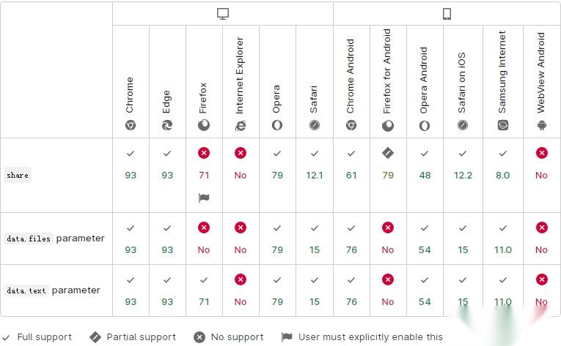Screen dimensions: 561x346
Task: Click Safari 12.1 share support cell
Action: tap(315, 176)
